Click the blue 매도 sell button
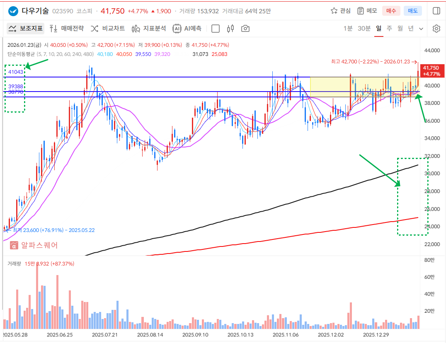The height and width of the screenshot is (343, 446). point(412,11)
